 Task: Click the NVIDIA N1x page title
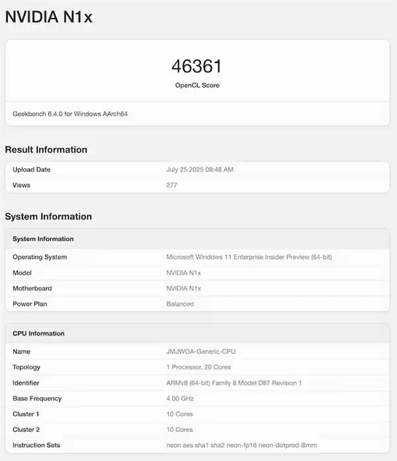point(49,17)
